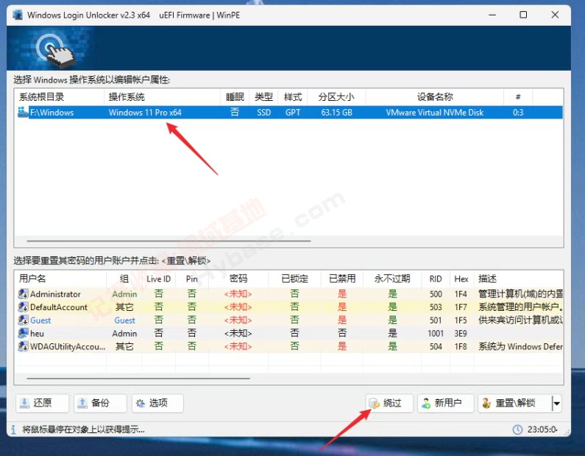Viewport: 585px width, 456px height.
Task: Click Hex value 1F4 in the Administrator row
Action: 461,294
